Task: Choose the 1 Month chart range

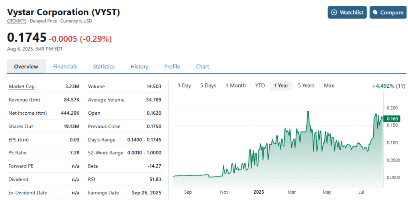Action: 235,85
